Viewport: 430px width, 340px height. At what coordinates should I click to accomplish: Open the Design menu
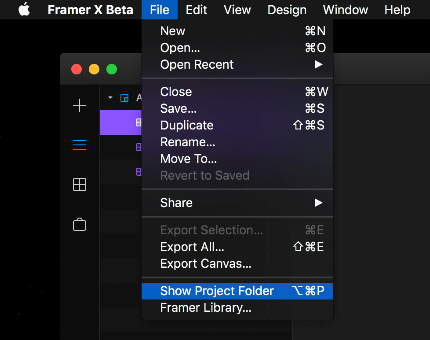(287, 10)
